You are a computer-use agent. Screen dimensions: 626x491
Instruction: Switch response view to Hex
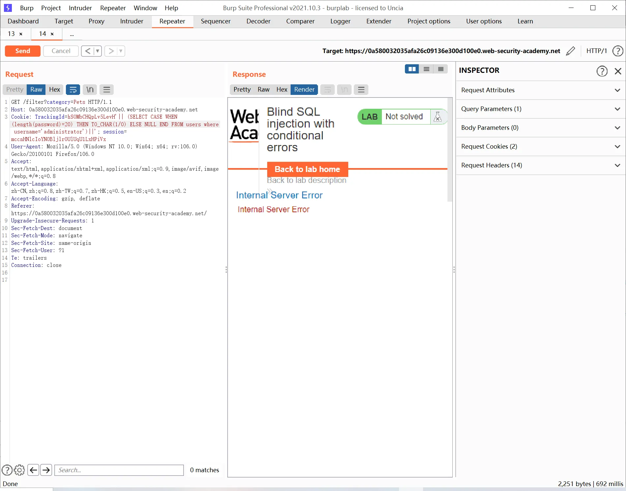point(282,89)
